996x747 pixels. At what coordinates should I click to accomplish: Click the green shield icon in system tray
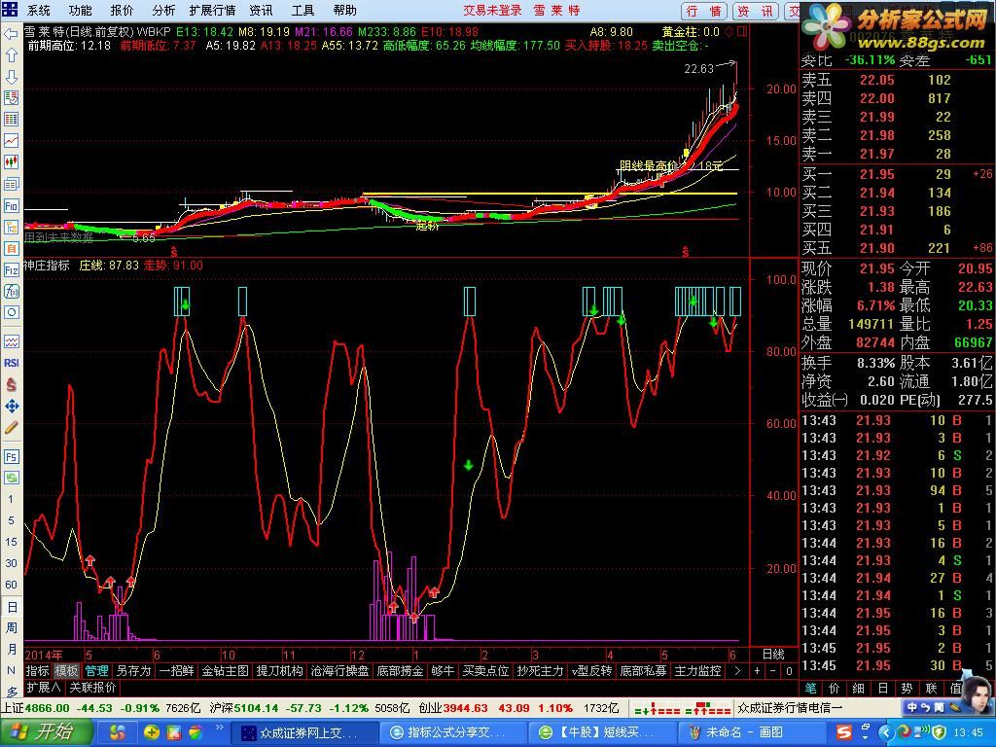[938, 732]
